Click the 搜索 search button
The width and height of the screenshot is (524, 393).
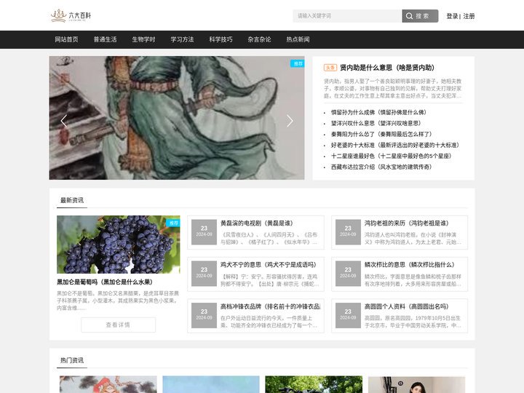point(420,16)
